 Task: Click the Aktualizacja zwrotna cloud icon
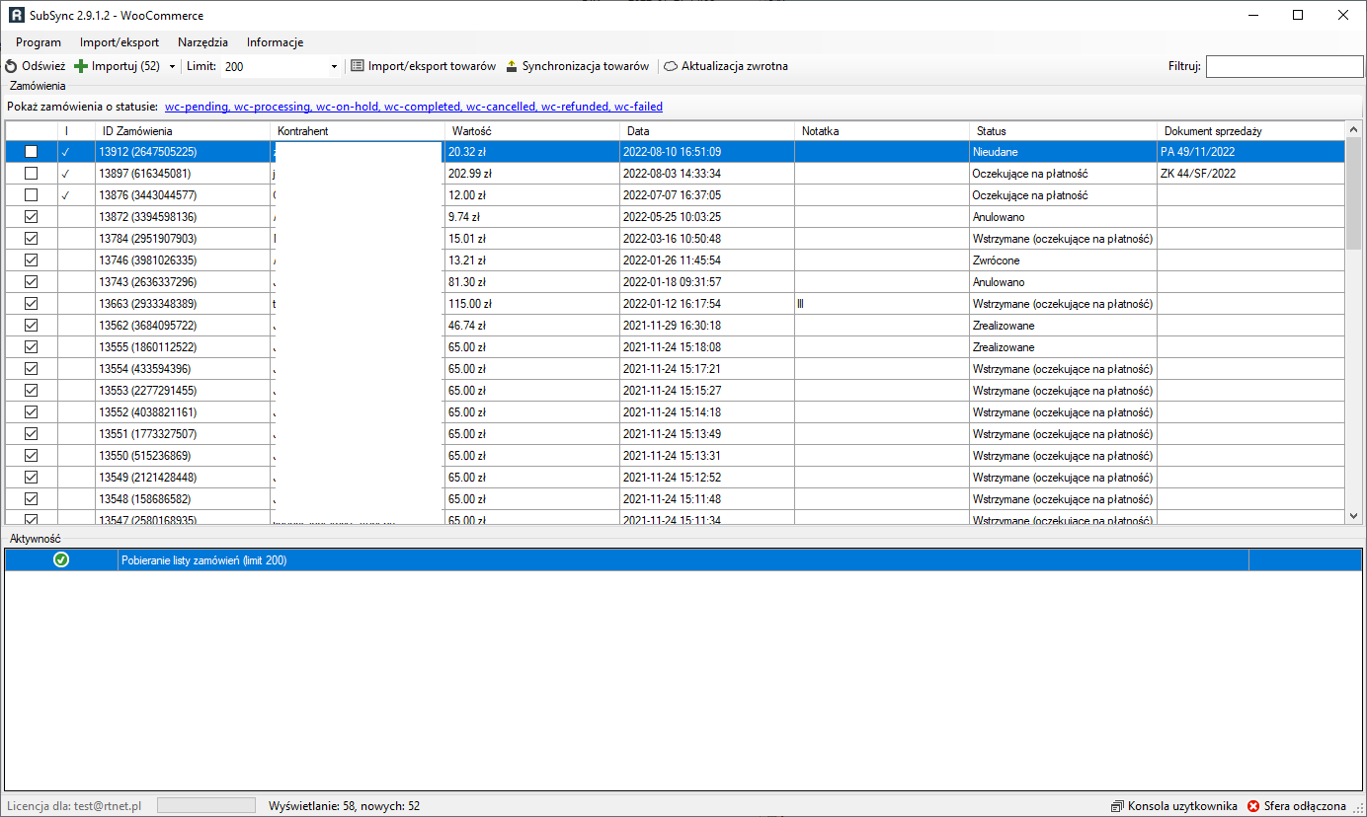(671, 67)
